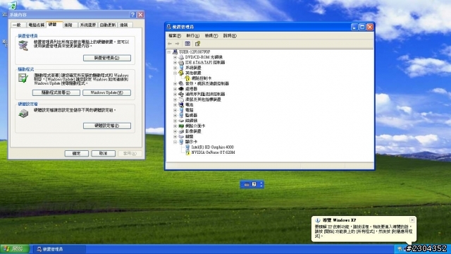This screenshot has height=254, width=451.
Task: Expand the IDE ATA/ATAPI 控制器 node
Action: (x=175, y=62)
